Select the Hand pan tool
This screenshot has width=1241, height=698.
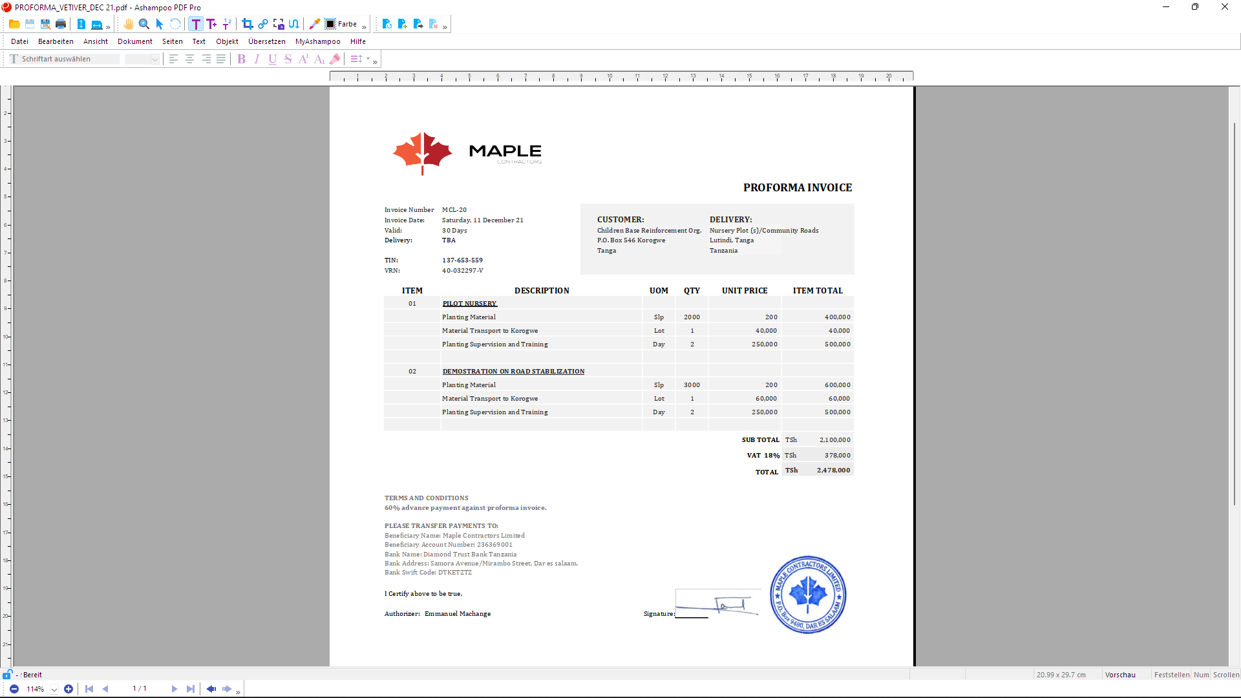point(128,24)
